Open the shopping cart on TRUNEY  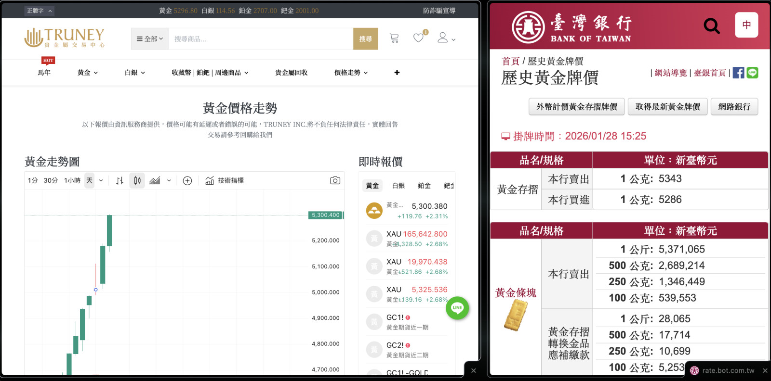pos(394,38)
